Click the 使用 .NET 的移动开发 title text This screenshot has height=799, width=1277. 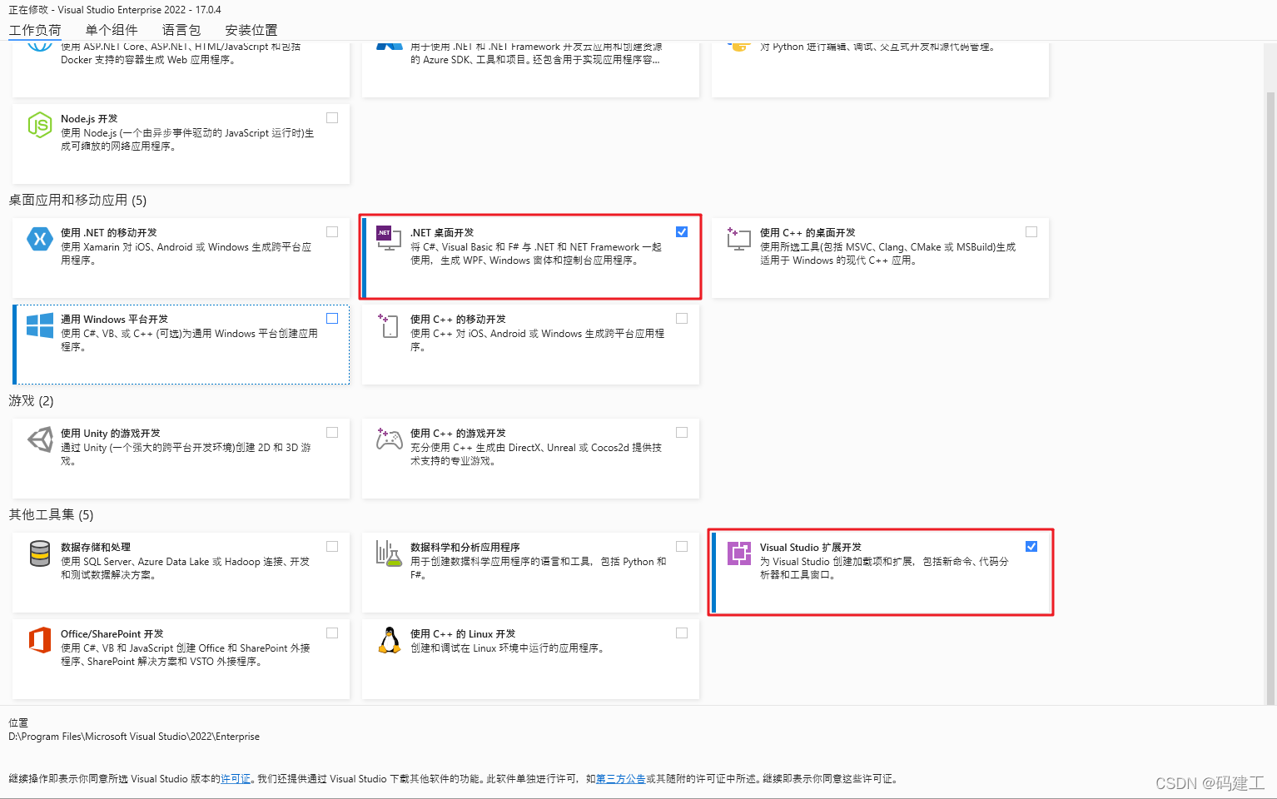pyautogui.click(x=109, y=233)
